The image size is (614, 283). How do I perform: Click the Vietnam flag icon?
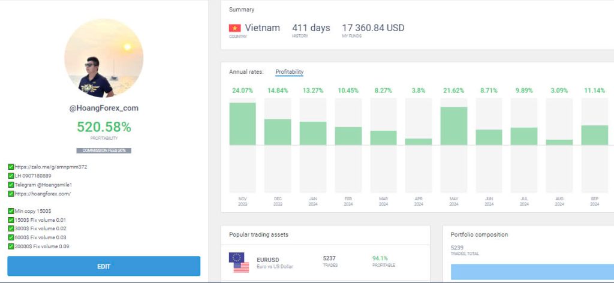tap(235, 28)
